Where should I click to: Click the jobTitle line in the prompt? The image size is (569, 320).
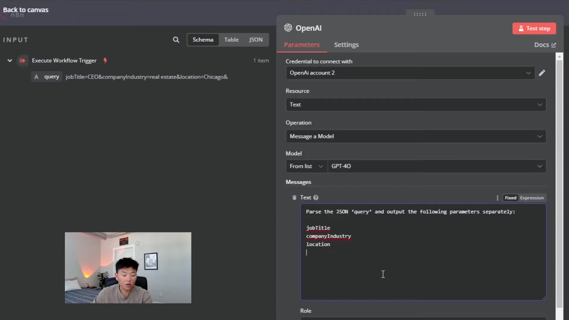(318, 228)
